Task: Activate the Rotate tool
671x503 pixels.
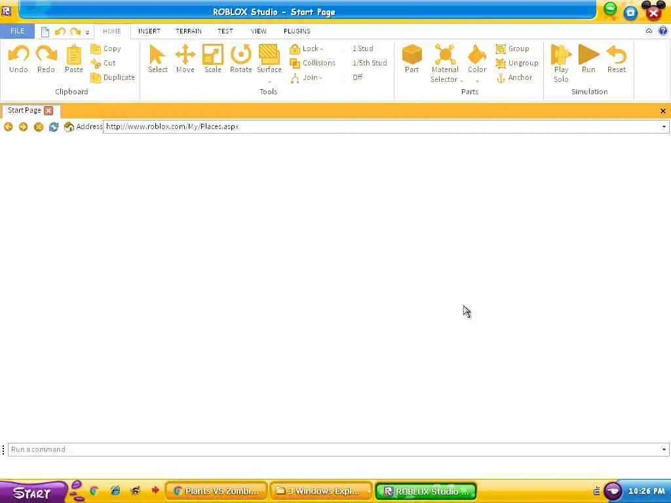Action: pos(240,59)
